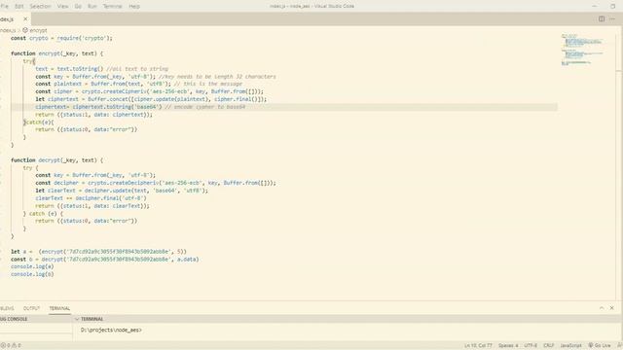Click split editor icon at top right
This screenshot has height=350, width=623.
point(602,19)
